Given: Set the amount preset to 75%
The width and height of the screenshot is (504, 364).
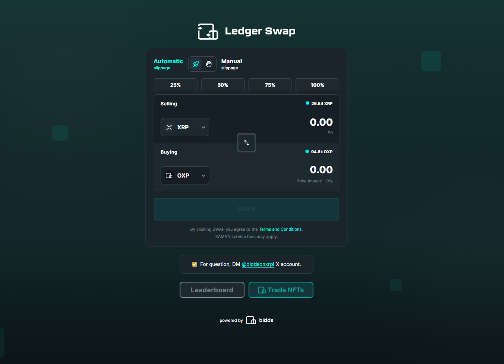Looking at the screenshot, I should (270, 85).
